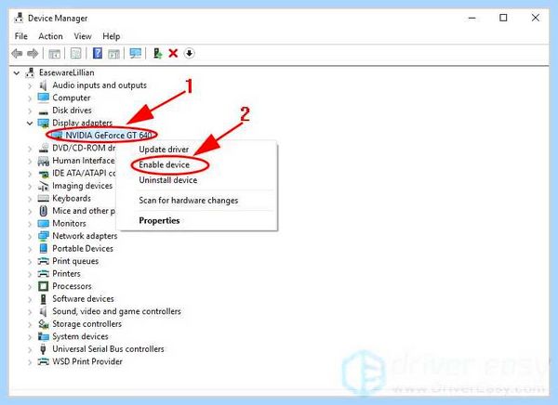Select the System devices row label
The width and height of the screenshot is (558, 405).
80,336
